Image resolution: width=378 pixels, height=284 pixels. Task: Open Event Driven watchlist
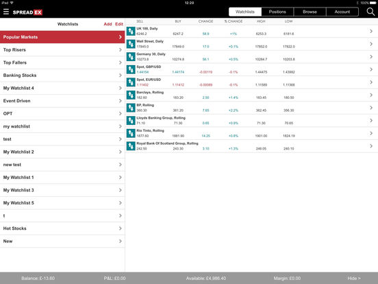click(62, 101)
